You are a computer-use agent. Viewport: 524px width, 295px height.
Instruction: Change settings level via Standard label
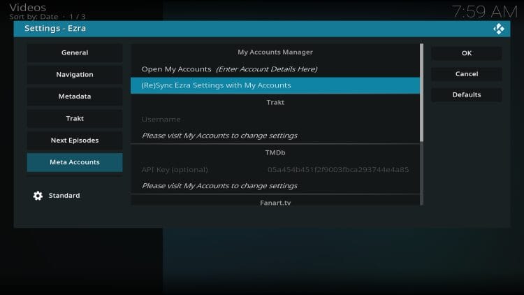tap(64, 195)
